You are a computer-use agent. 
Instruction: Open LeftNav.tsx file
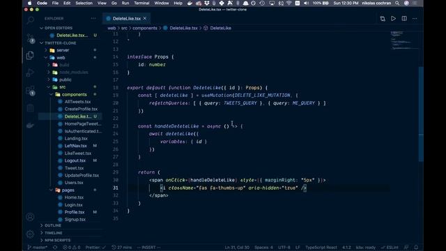point(75,146)
